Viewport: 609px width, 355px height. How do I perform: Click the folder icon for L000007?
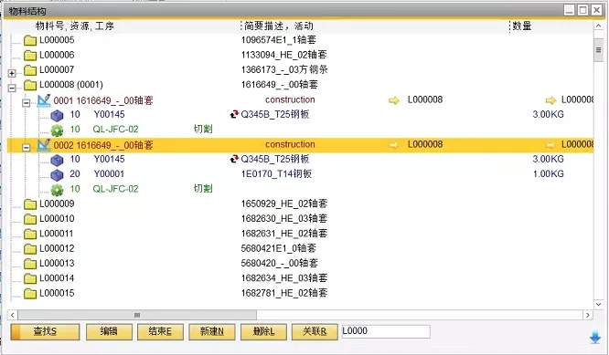coord(30,70)
